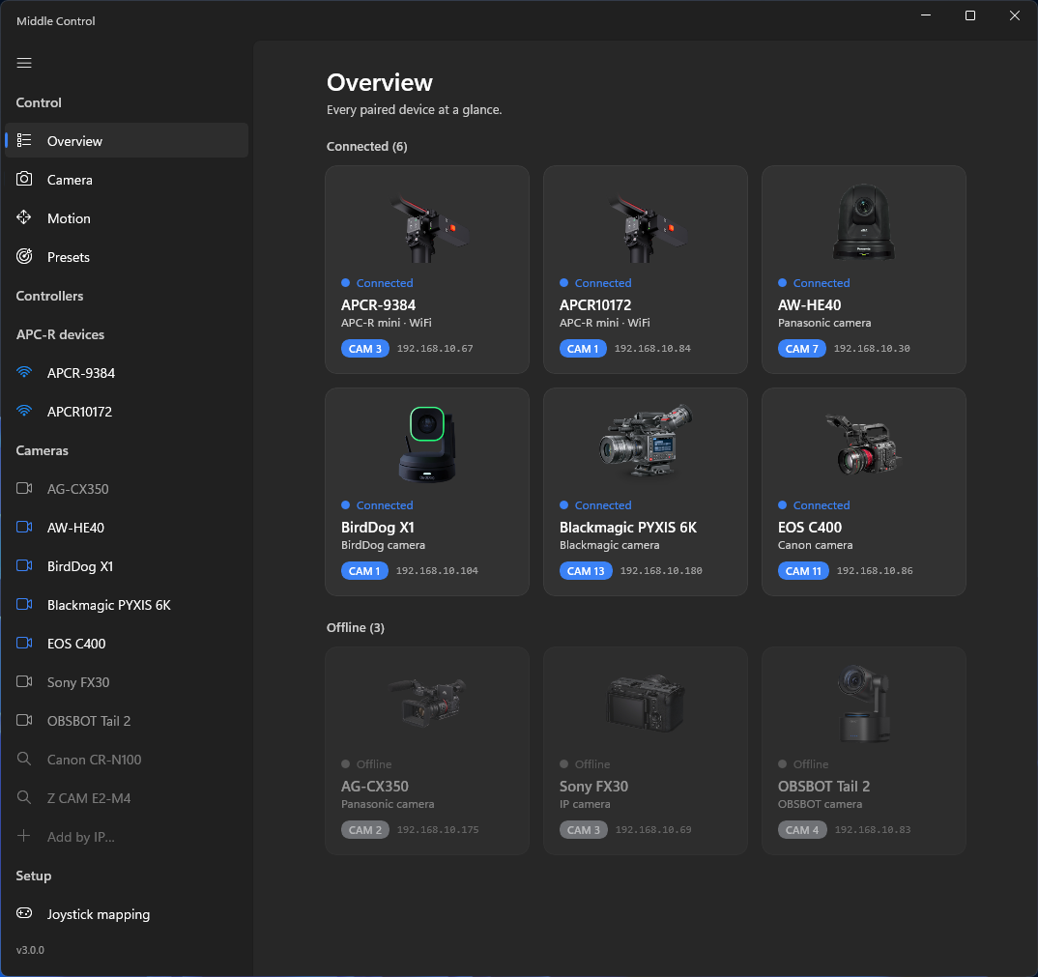Click camcorder icon beside AG-CX350 in sidebar

pos(24,489)
